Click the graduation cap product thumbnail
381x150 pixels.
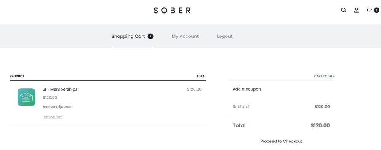[x=26, y=97]
